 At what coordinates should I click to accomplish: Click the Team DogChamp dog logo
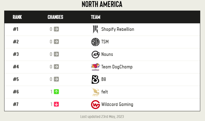click(95, 67)
